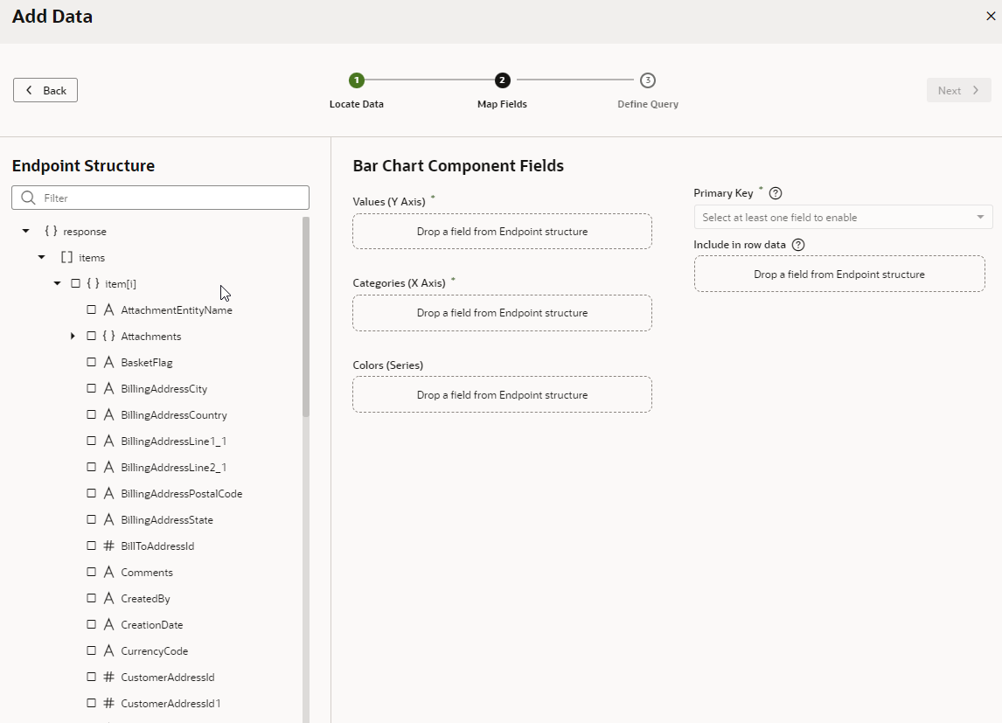Select step 2 Map Fields
Image resolution: width=1002 pixels, height=723 pixels.
tap(502, 80)
